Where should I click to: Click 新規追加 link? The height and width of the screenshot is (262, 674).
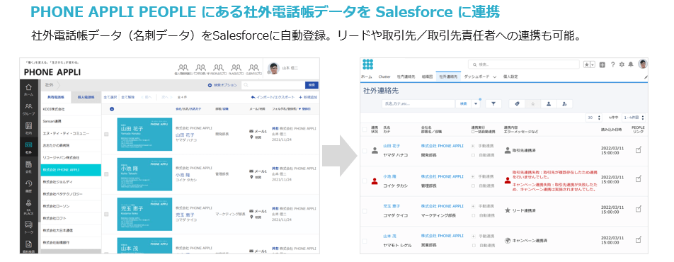[x=309, y=97]
